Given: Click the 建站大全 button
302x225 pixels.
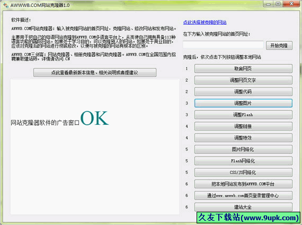Looking at the screenshot, I should coord(243,207).
